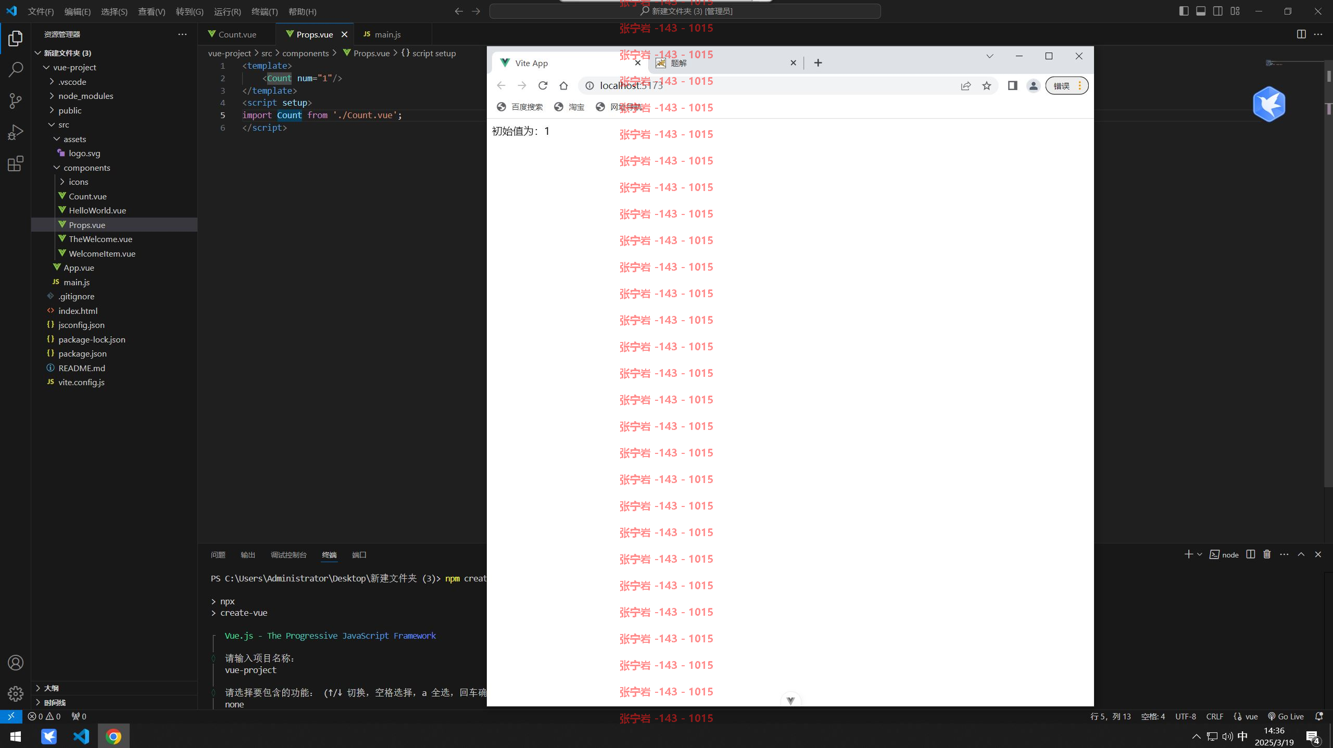This screenshot has height=748, width=1333.
Task: Click the volume icon in system tray
Action: pos(1227,736)
